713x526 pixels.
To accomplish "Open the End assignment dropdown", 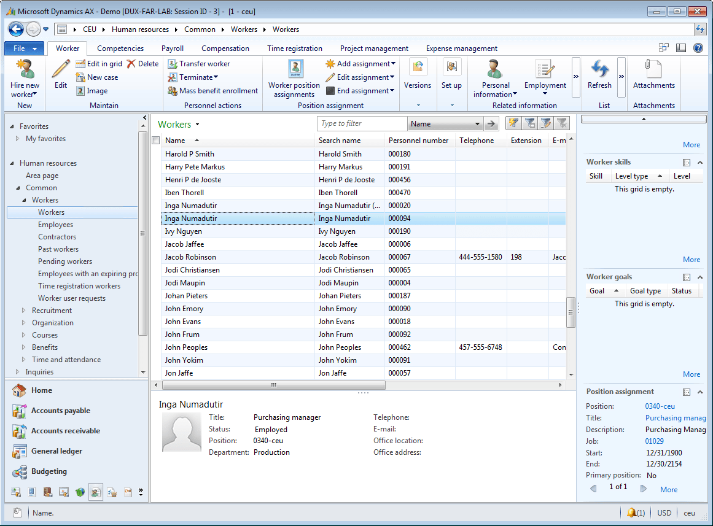I will click(360, 91).
